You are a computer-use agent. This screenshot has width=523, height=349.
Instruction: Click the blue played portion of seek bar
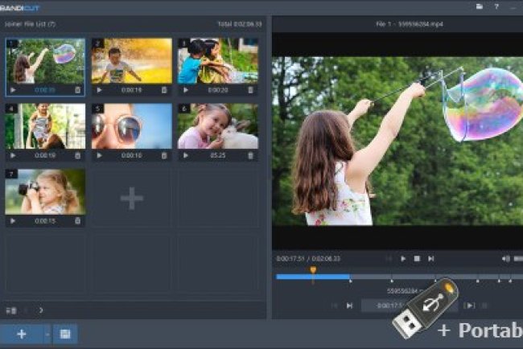(313, 277)
